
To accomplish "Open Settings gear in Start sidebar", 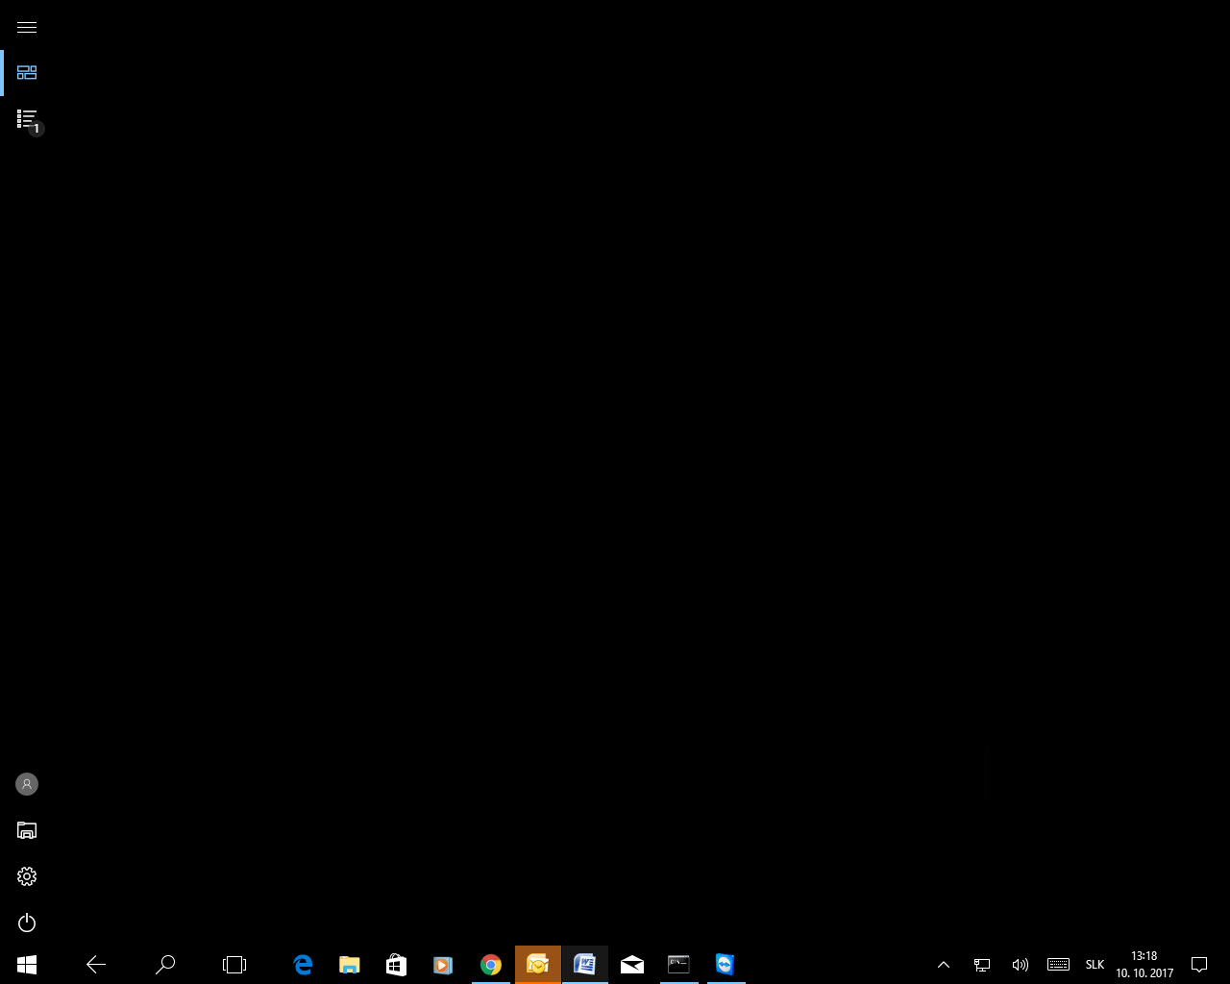I will 27,876.
